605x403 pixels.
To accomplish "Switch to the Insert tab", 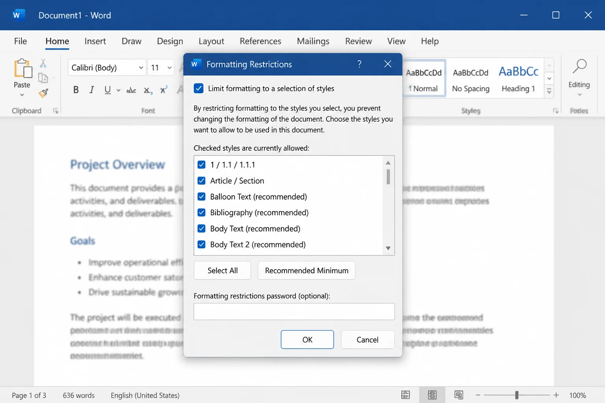I will pyautogui.click(x=95, y=41).
